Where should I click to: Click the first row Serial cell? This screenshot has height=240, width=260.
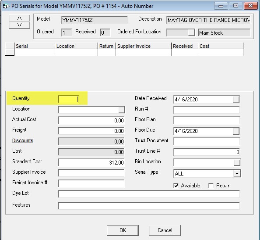pos(35,52)
